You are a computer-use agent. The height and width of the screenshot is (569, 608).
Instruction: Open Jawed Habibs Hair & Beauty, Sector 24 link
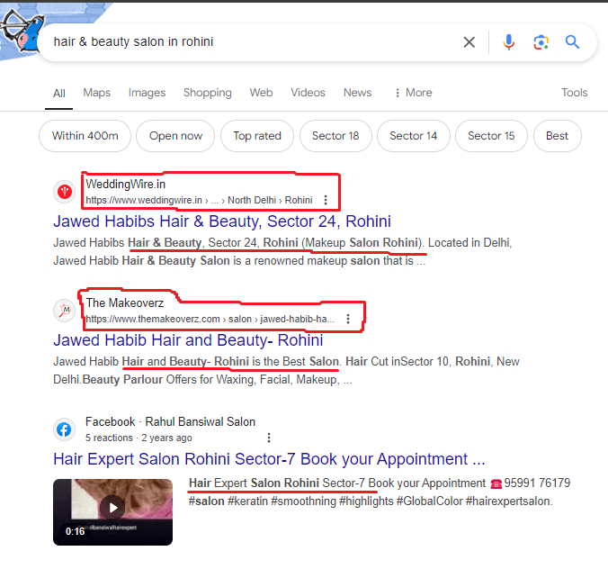pos(222,221)
